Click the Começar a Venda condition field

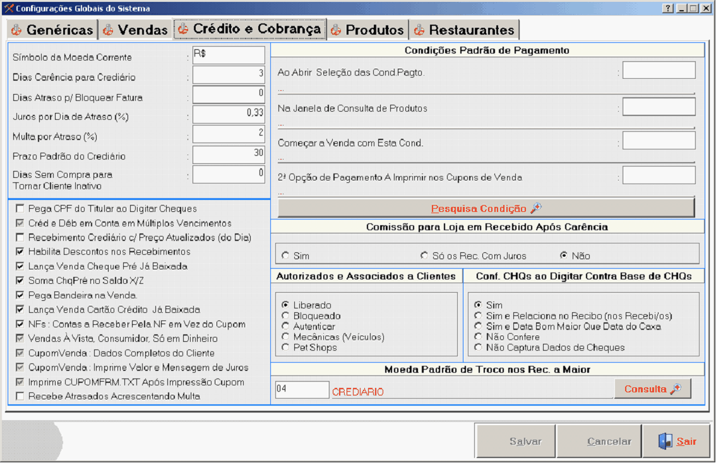pyautogui.click(x=659, y=141)
